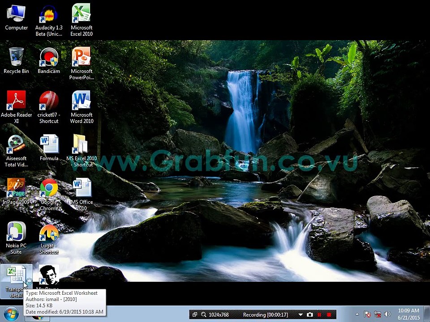This screenshot has height=322, width=430.
Task: Open the volume speaker tray icon
Action: click(x=387, y=314)
